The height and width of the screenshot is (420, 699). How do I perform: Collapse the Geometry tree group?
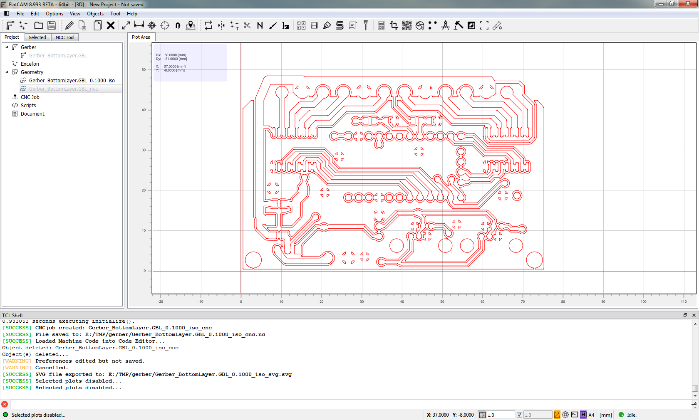coord(7,72)
